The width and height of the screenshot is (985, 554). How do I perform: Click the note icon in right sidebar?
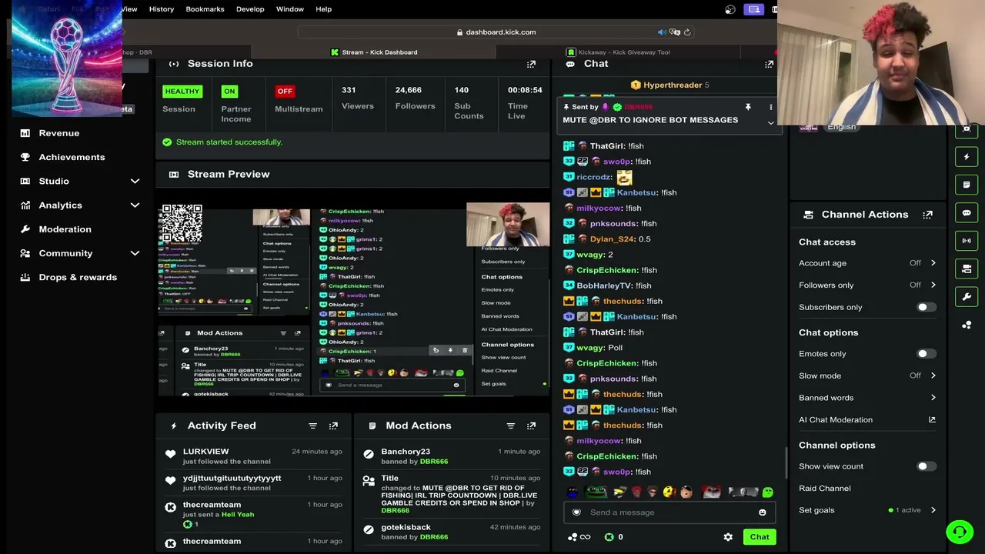(x=967, y=185)
